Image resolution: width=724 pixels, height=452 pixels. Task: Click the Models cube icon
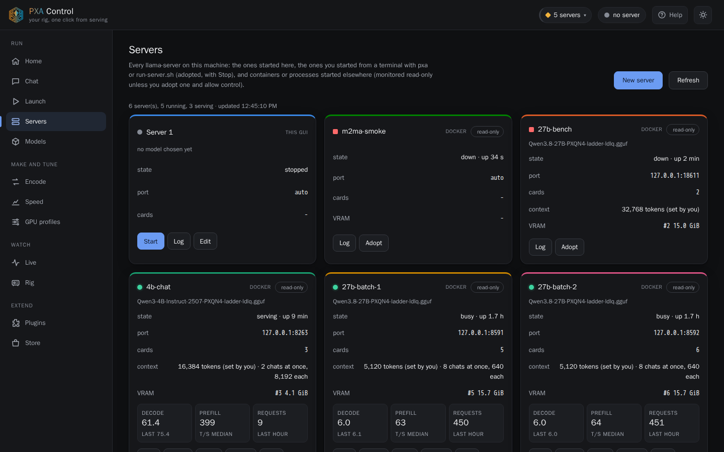point(16,142)
